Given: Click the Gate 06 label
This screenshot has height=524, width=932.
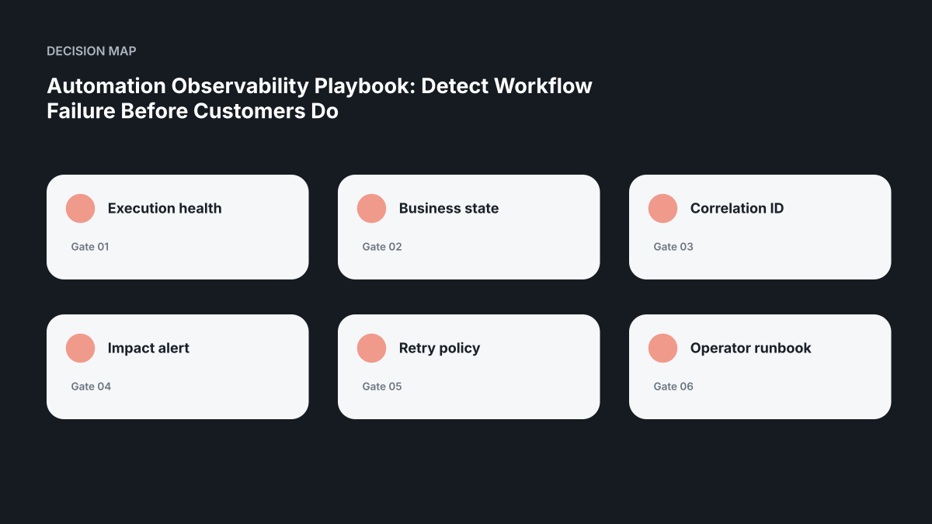Looking at the screenshot, I should click(x=673, y=387).
